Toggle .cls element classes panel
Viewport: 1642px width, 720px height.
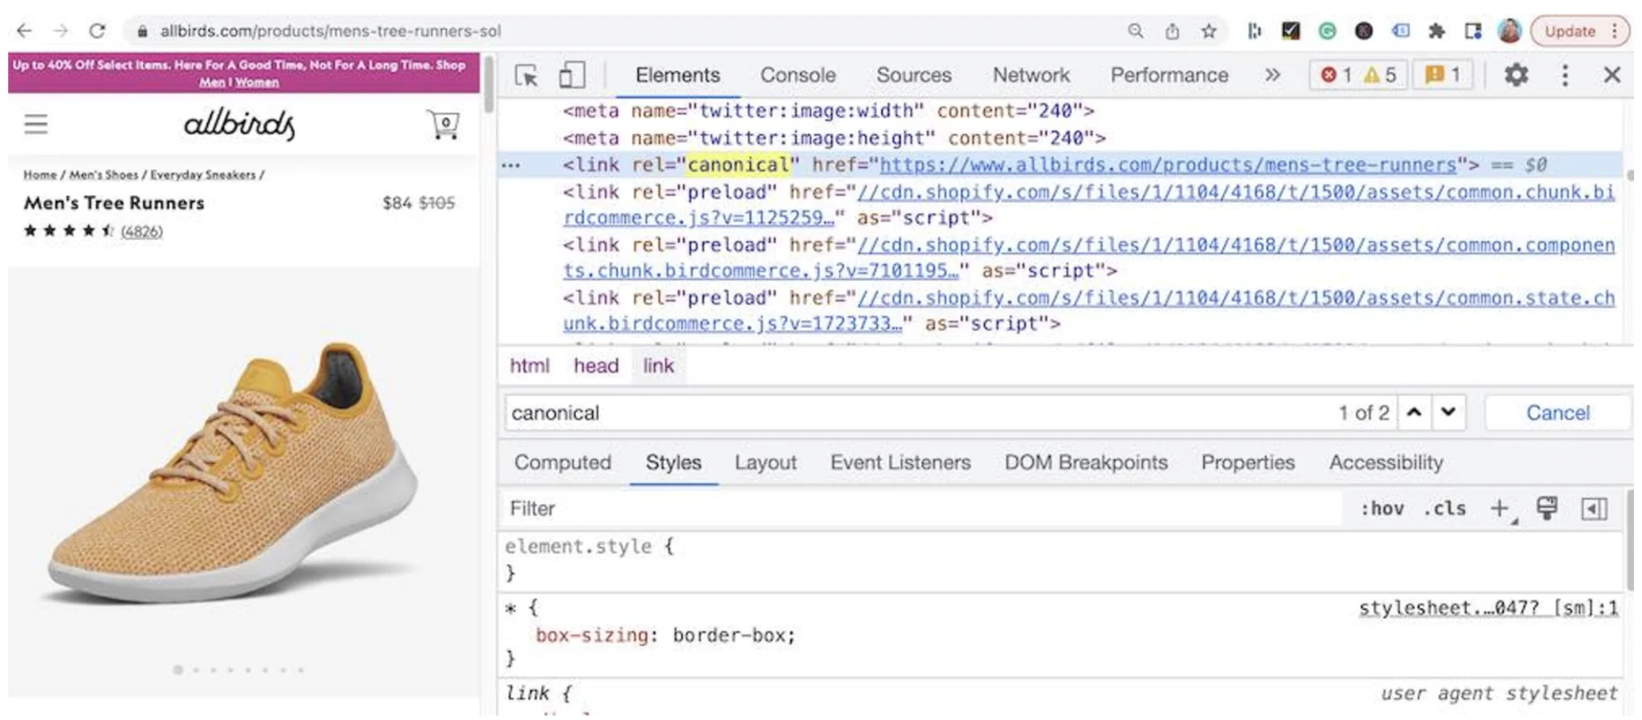coord(1445,509)
